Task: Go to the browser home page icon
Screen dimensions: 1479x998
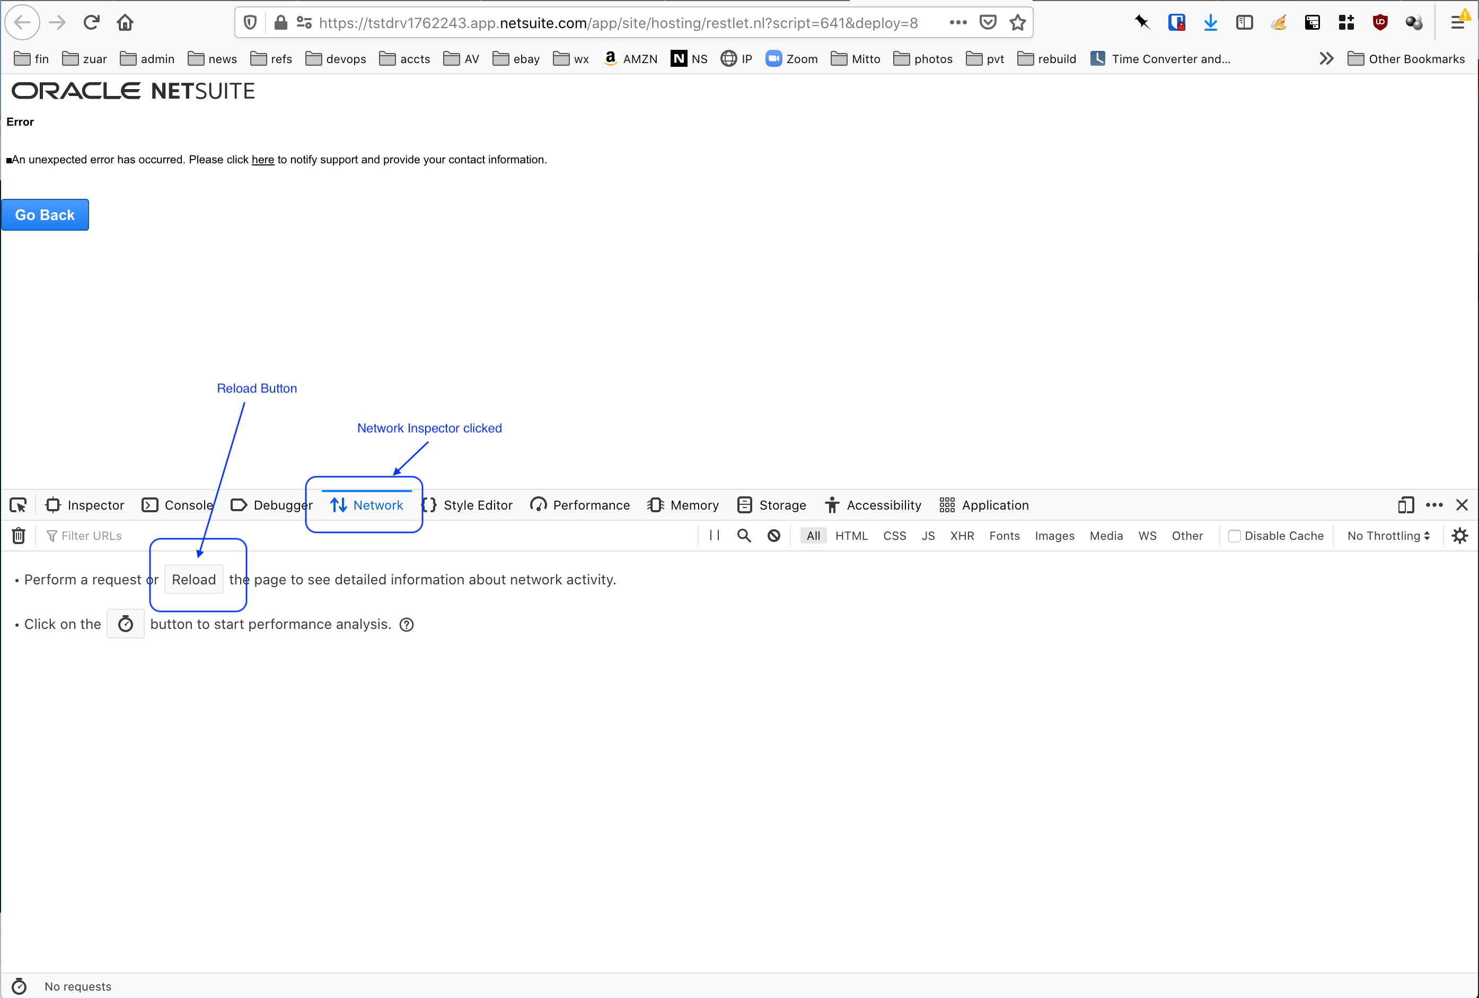Action: [x=125, y=23]
